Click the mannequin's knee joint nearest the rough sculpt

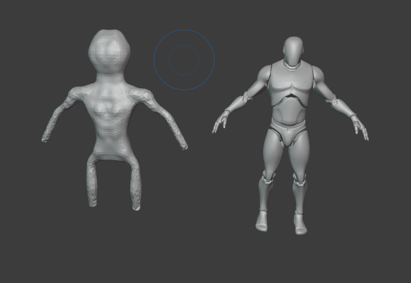[268, 176]
